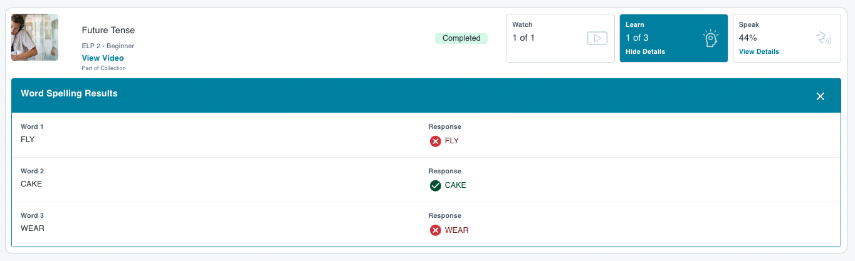
Task: Collapse Learn section via Hide Details
Action: [645, 51]
